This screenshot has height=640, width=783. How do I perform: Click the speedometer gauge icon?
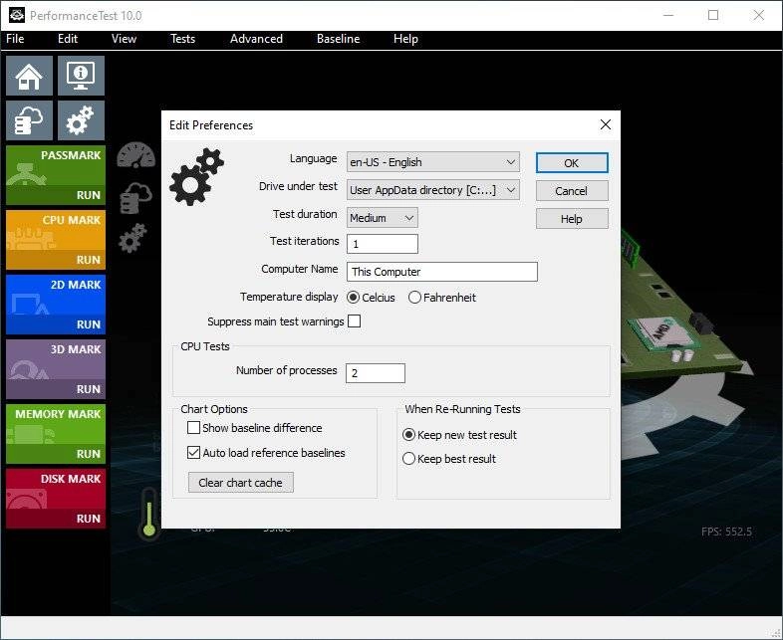(135, 155)
